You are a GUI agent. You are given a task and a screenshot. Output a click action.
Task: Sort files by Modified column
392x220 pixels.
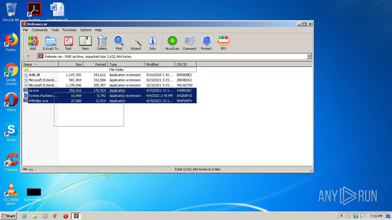pos(160,64)
